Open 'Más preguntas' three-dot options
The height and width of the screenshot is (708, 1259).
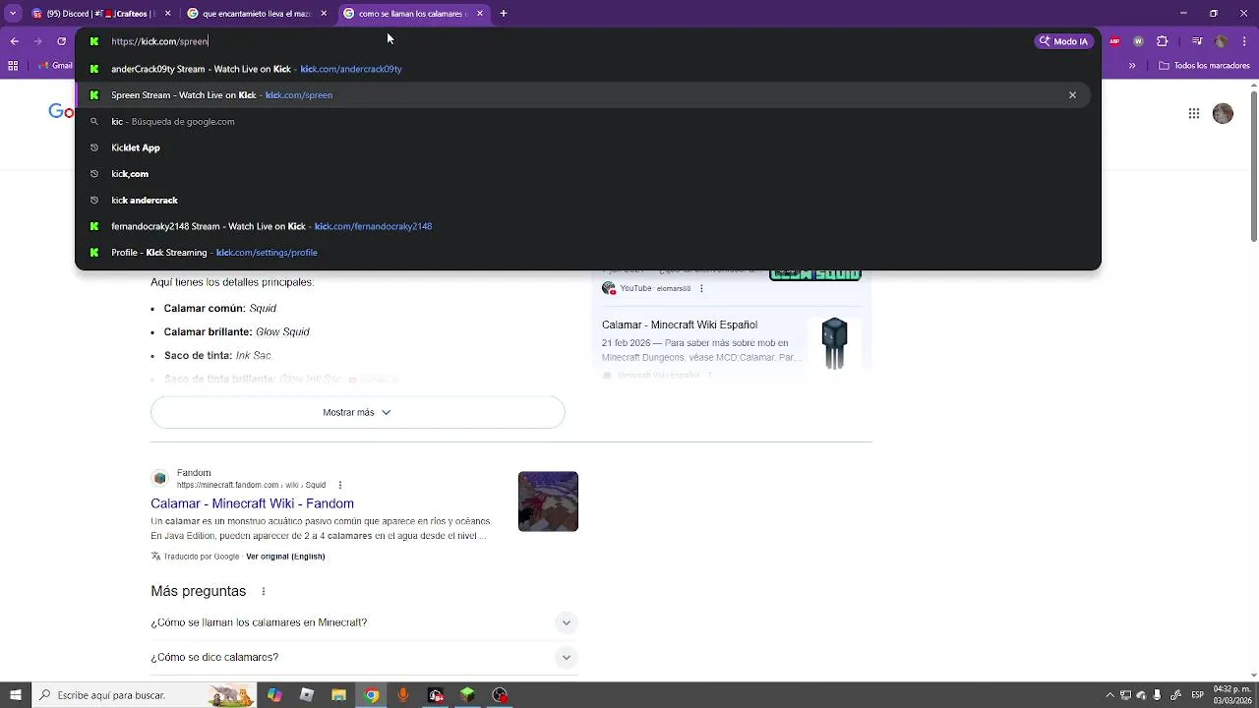[x=263, y=591]
